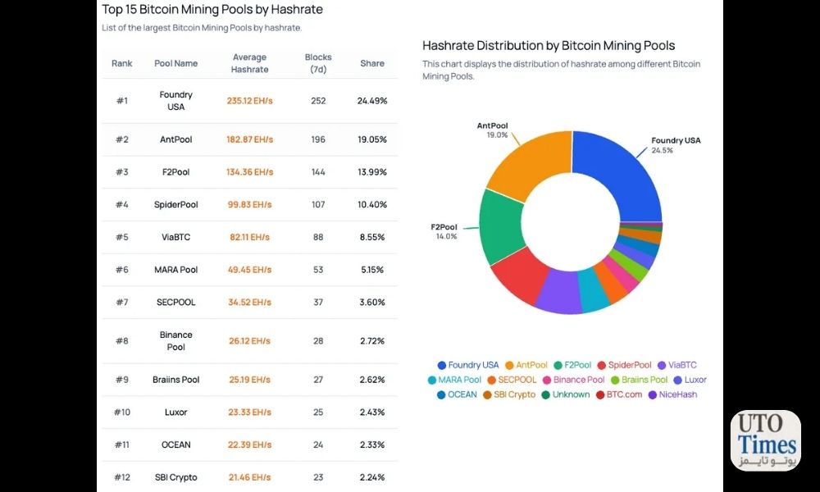The height and width of the screenshot is (492, 820).
Task: Sort by Blocks (7d) column header
Action: point(318,63)
